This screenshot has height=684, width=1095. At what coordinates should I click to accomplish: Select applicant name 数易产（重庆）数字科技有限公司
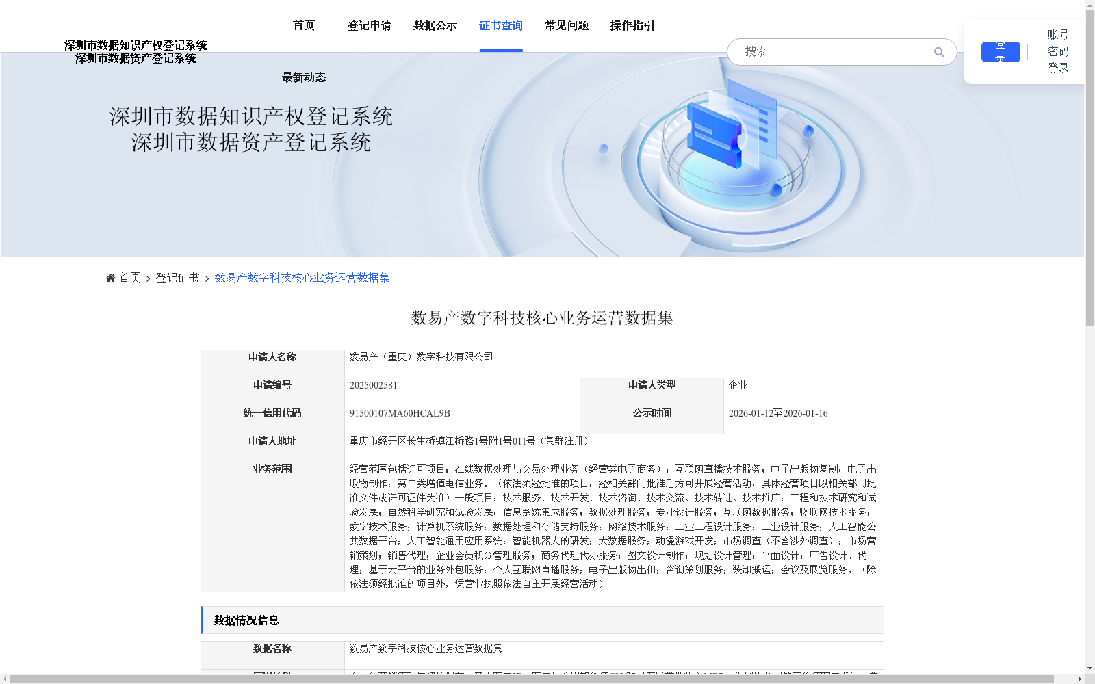tap(421, 357)
